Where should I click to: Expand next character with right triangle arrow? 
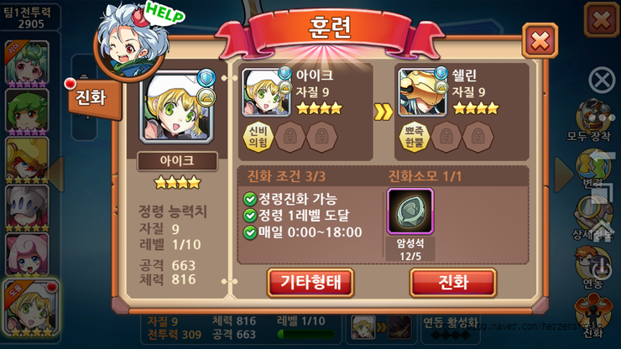point(563,174)
